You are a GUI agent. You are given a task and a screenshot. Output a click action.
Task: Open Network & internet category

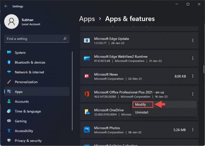(37, 72)
